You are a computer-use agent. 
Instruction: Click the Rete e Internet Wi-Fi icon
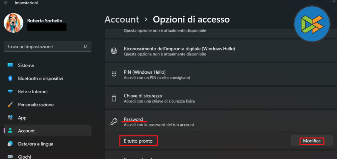pos(10,92)
